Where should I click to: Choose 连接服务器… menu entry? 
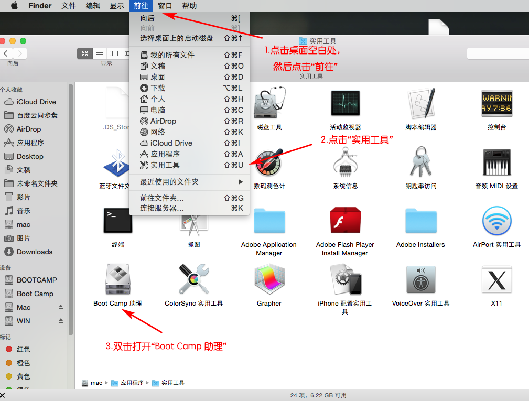click(x=189, y=208)
